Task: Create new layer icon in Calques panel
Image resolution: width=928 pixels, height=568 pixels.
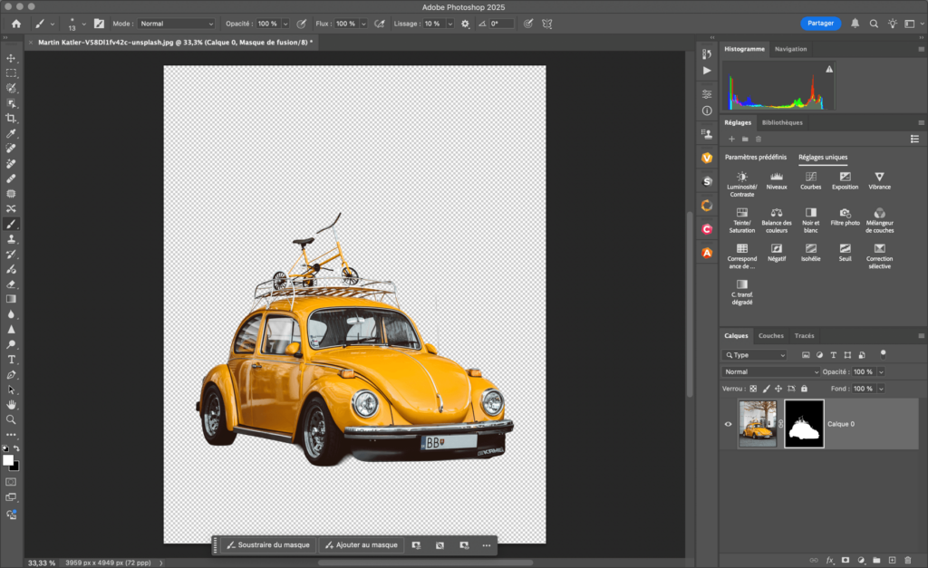Action: coord(892,560)
